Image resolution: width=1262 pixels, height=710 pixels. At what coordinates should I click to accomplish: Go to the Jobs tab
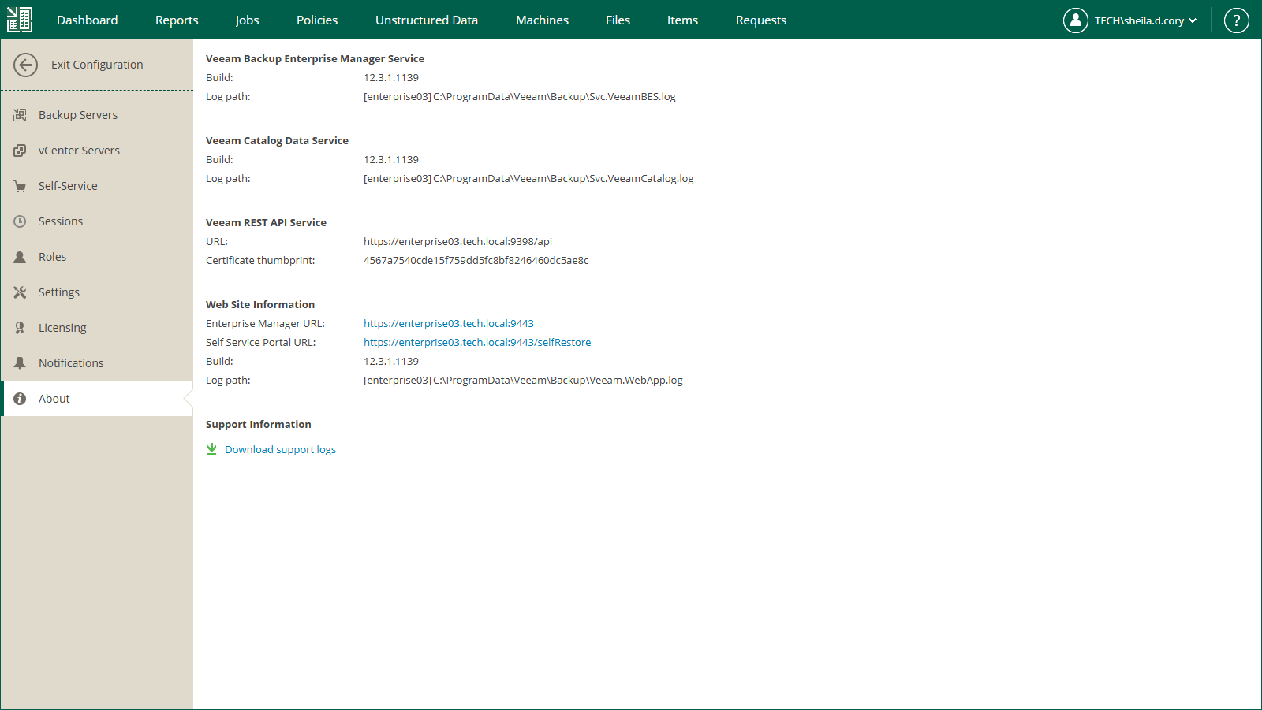point(247,20)
